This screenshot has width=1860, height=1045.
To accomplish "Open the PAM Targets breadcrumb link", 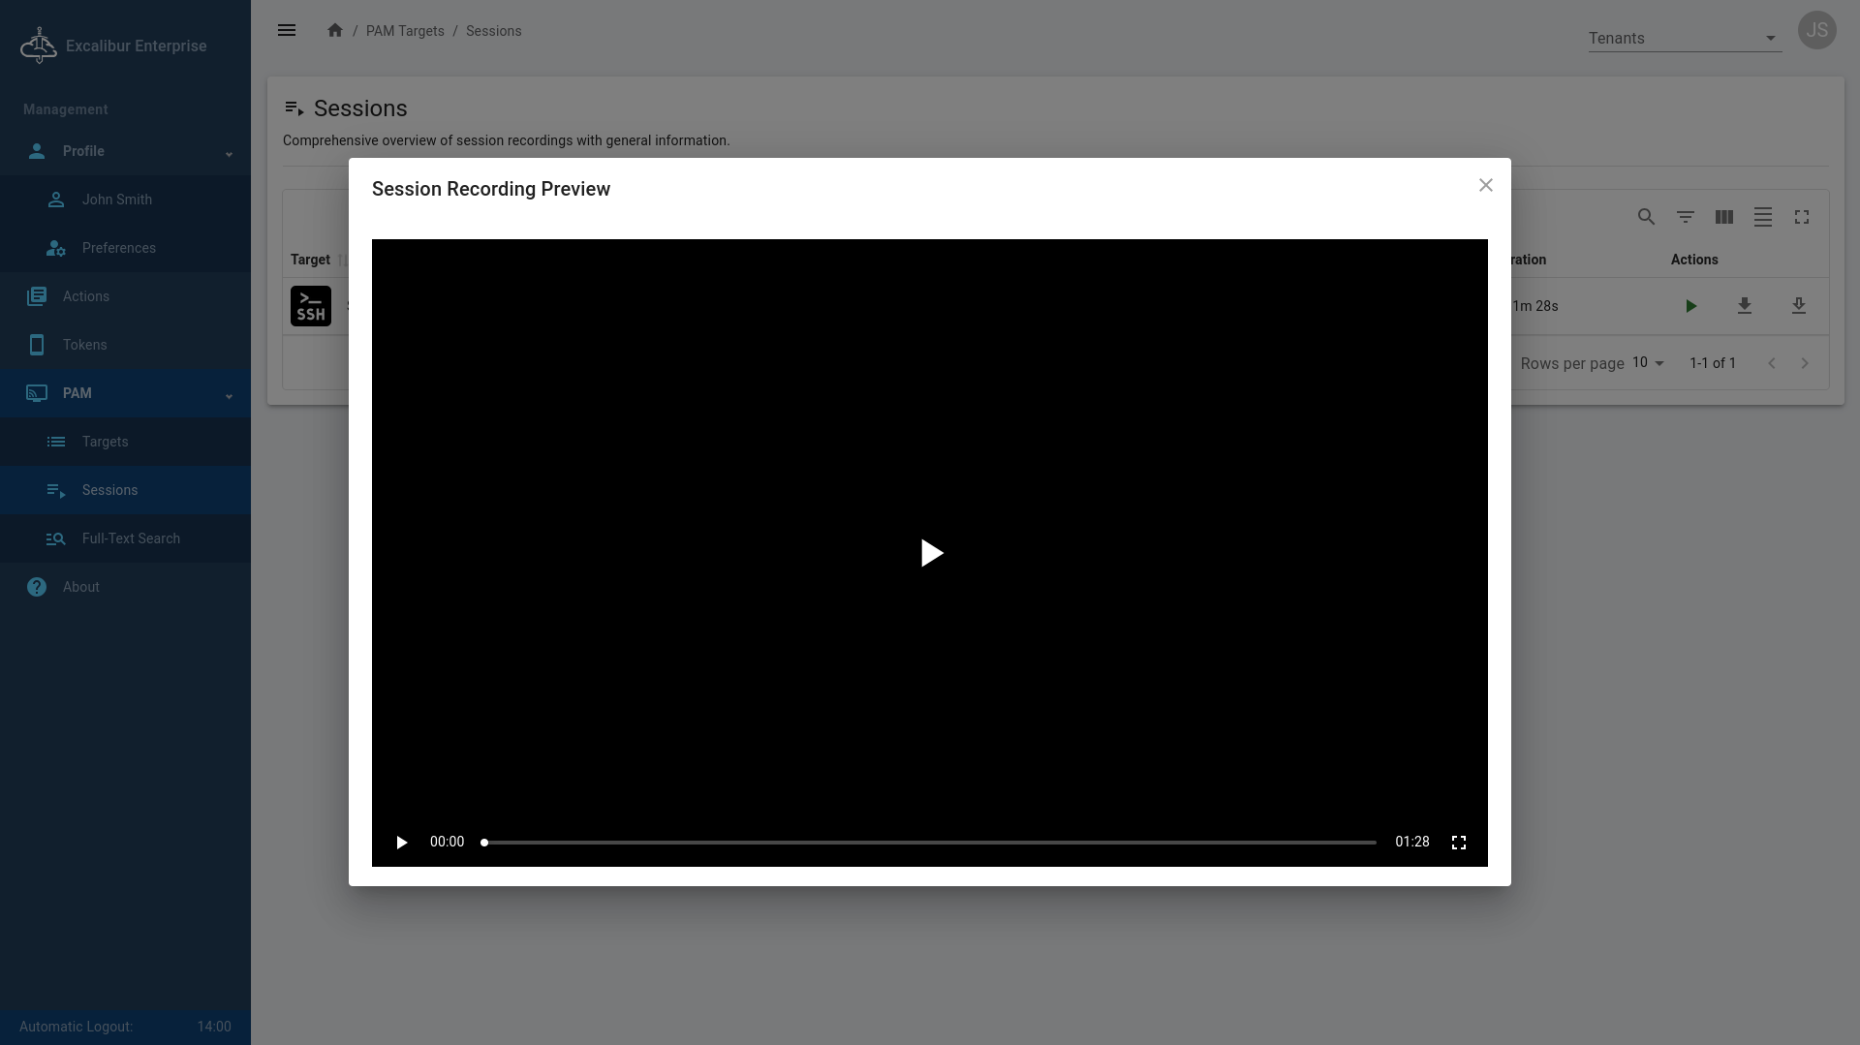I will [x=405, y=31].
